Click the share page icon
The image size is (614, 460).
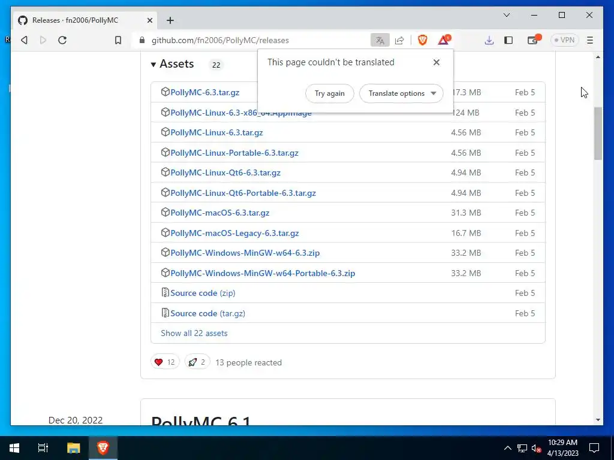399,40
